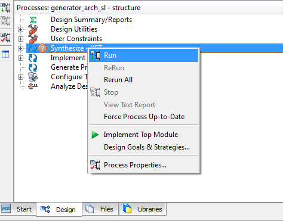Click the Design Summary sigma icon
The width and height of the screenshot is (283, 221).
tap(33, 20)
